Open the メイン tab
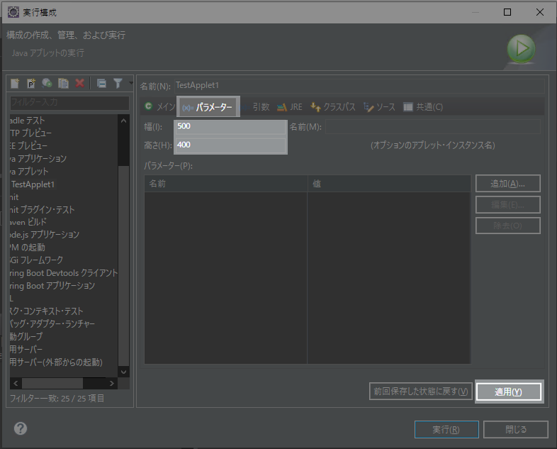 (160, 106)
